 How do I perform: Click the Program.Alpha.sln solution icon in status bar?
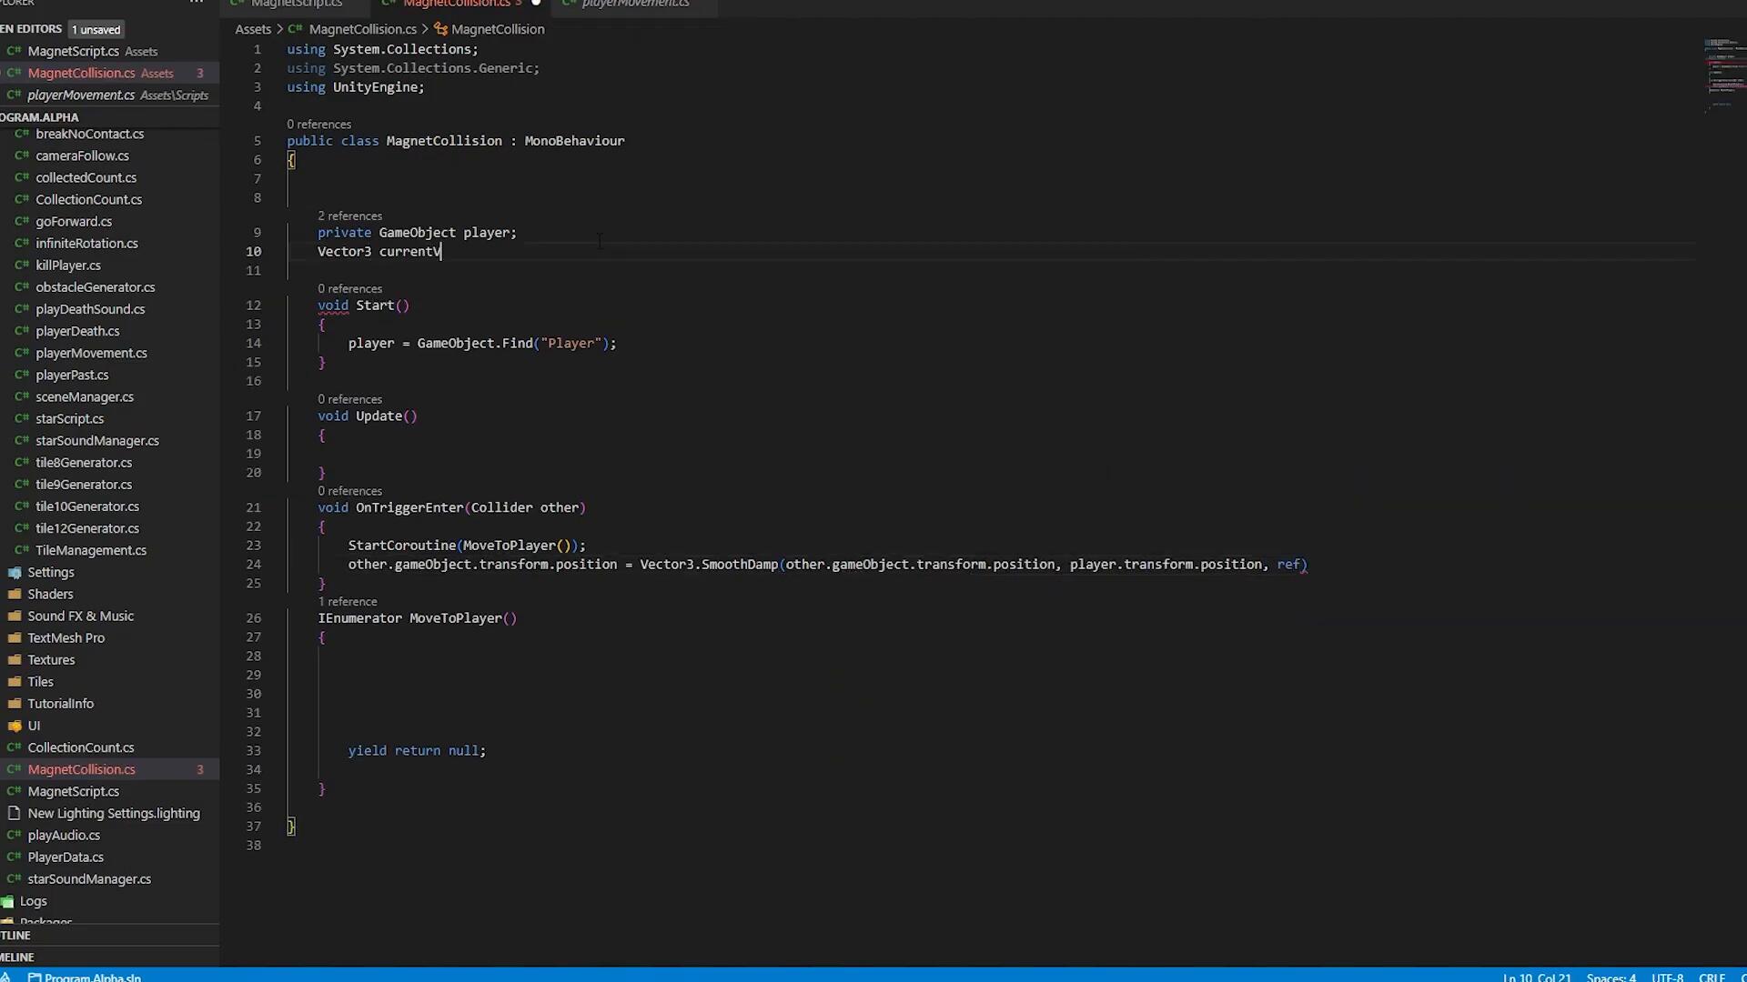point(35,977)
